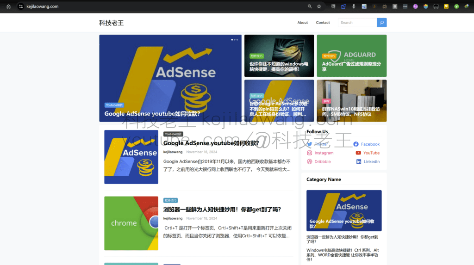Open the blue pop-out arrow extension icon
This screenshot has height=265, width=474.
(343, 6)
